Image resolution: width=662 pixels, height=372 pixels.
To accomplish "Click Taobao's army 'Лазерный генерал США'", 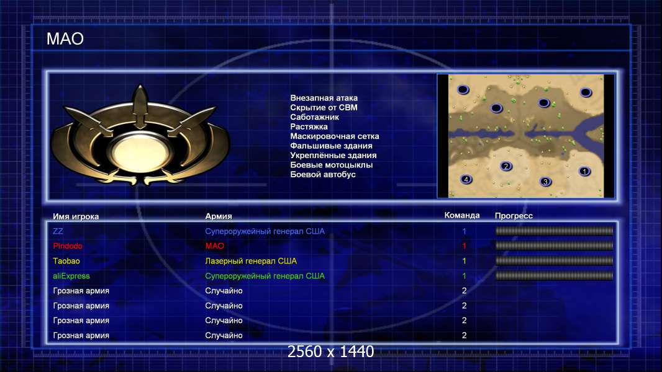I will (x=251, y=261).
